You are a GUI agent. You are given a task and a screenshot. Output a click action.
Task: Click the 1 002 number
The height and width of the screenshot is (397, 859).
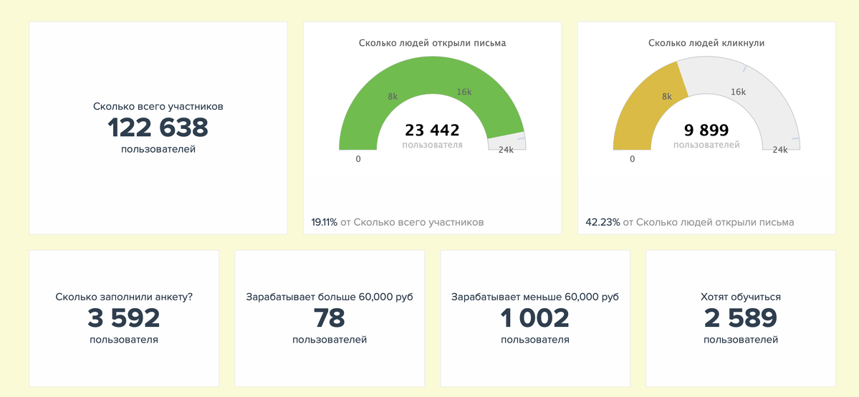click(534, 318)
